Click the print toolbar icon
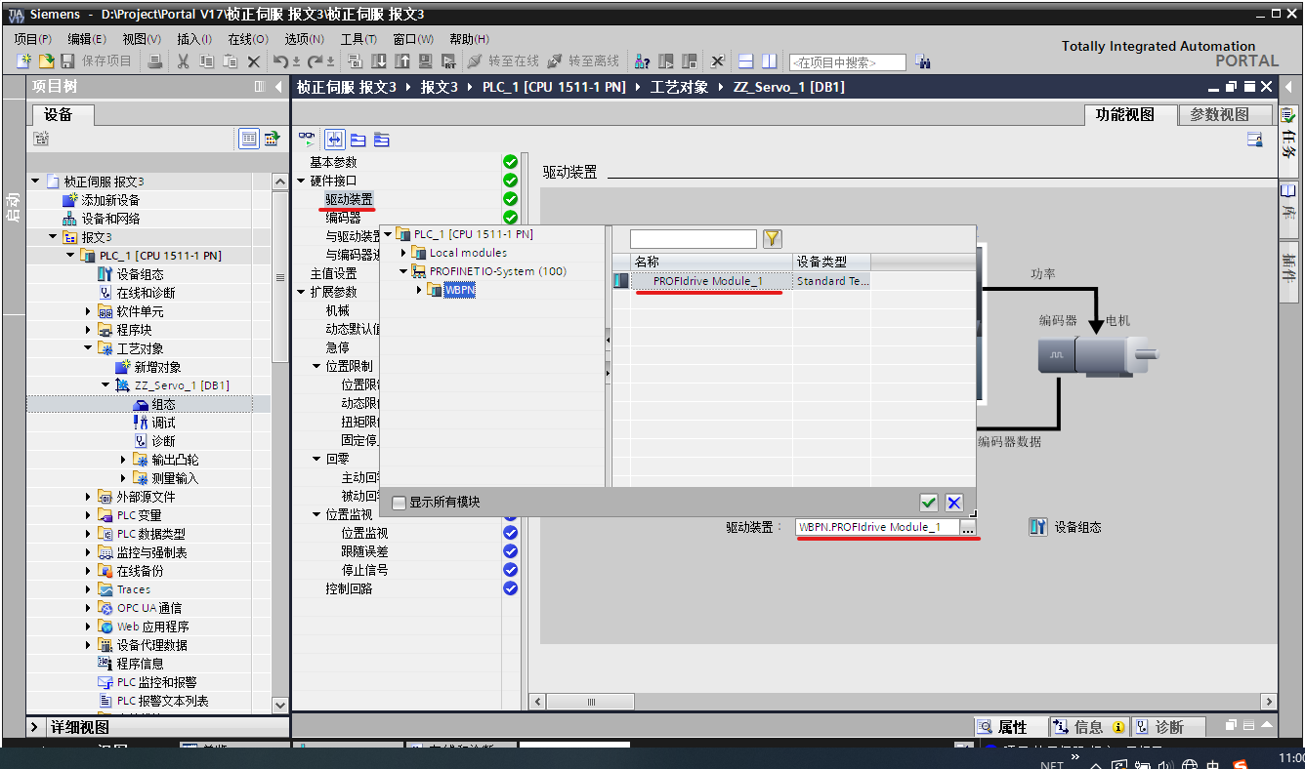The height and width of the screenshot is (769, 1305). click(155, 61)
